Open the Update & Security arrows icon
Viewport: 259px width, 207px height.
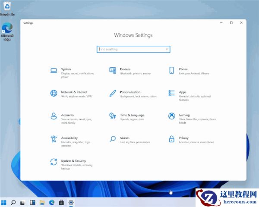(x=54, y=162)
